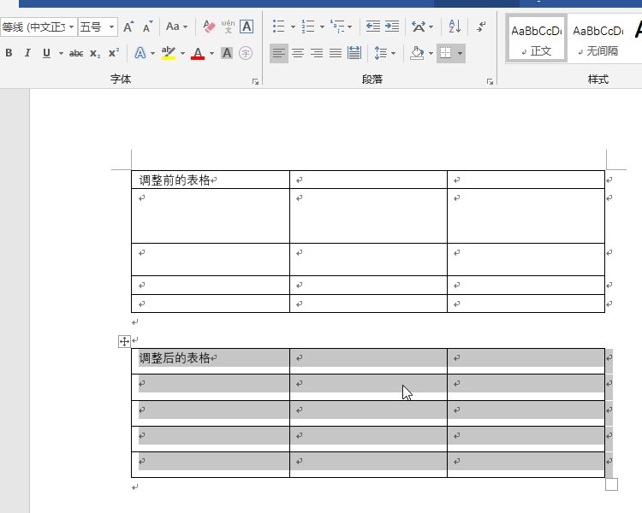642x513 pixels.
Task: Toggle bold formatting
Action: (x=9, y=53)
